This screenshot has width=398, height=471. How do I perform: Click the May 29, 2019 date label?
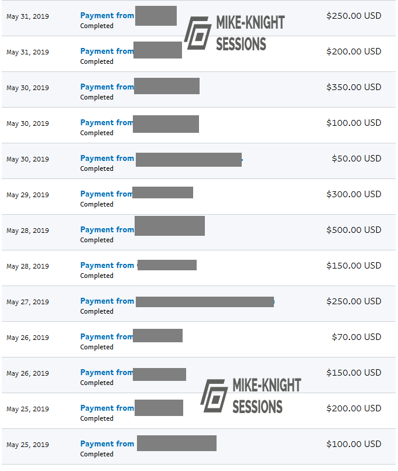28,195
